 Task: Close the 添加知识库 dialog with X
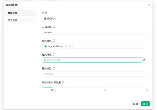pos(149,4)
